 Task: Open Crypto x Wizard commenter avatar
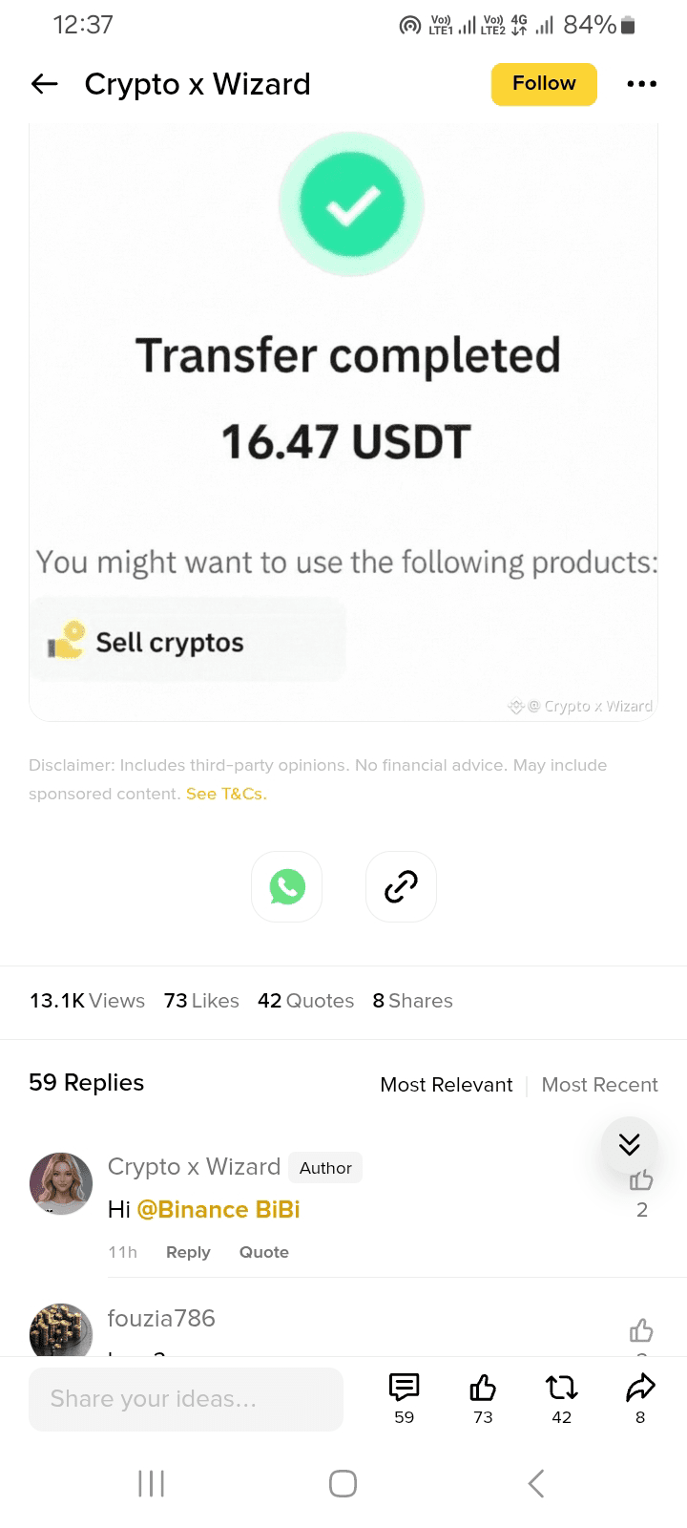pyautogui.click(x=61, y=1182)
